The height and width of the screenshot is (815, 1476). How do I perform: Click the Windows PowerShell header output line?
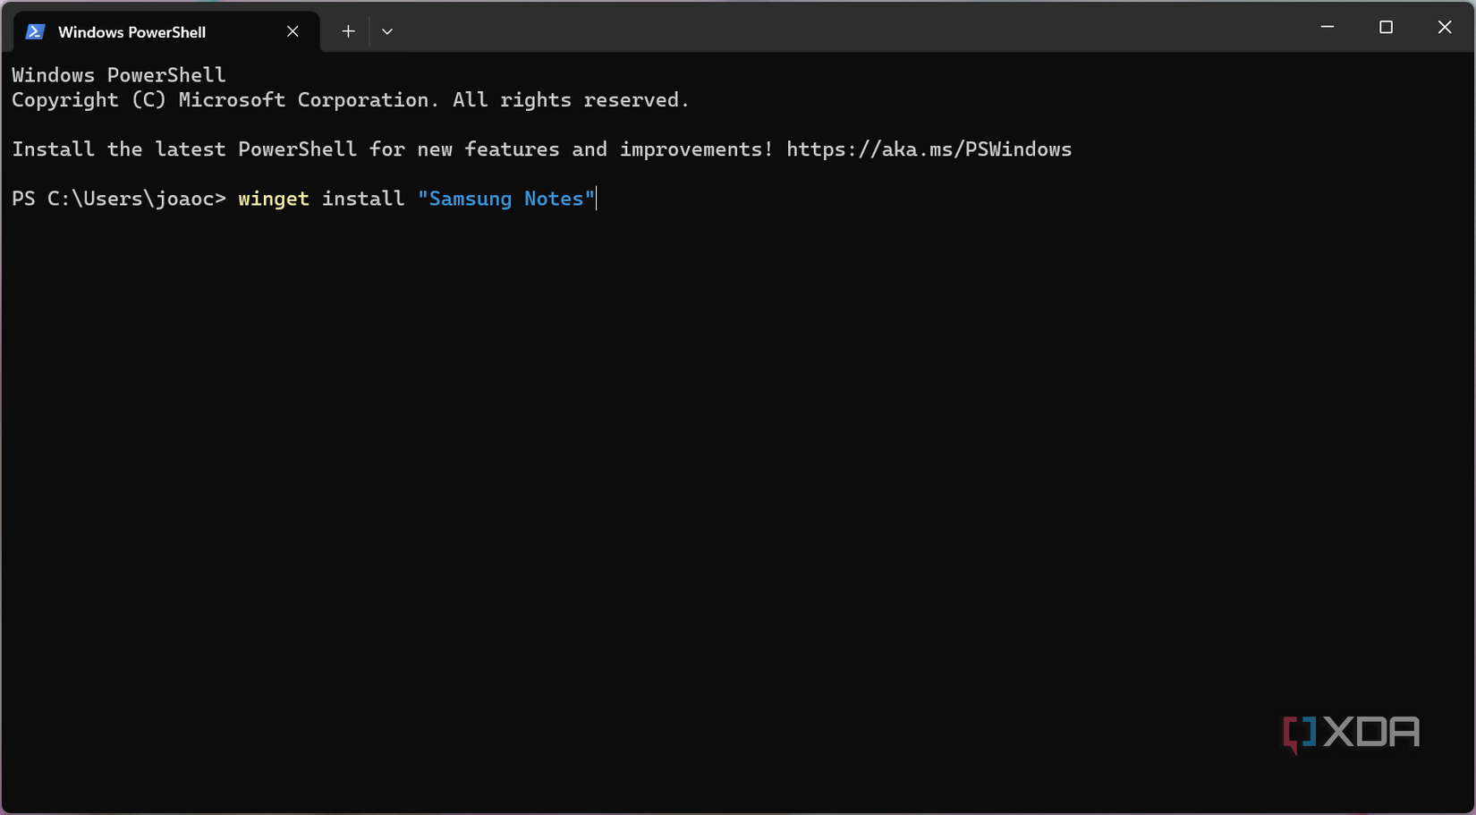click(x=118, y=75)
